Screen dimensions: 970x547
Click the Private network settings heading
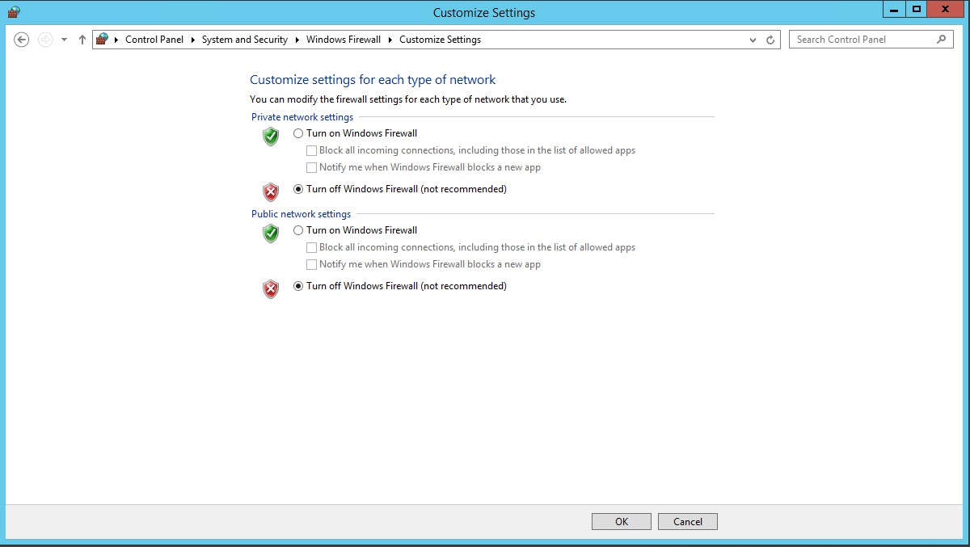click(x=302, y=117)
